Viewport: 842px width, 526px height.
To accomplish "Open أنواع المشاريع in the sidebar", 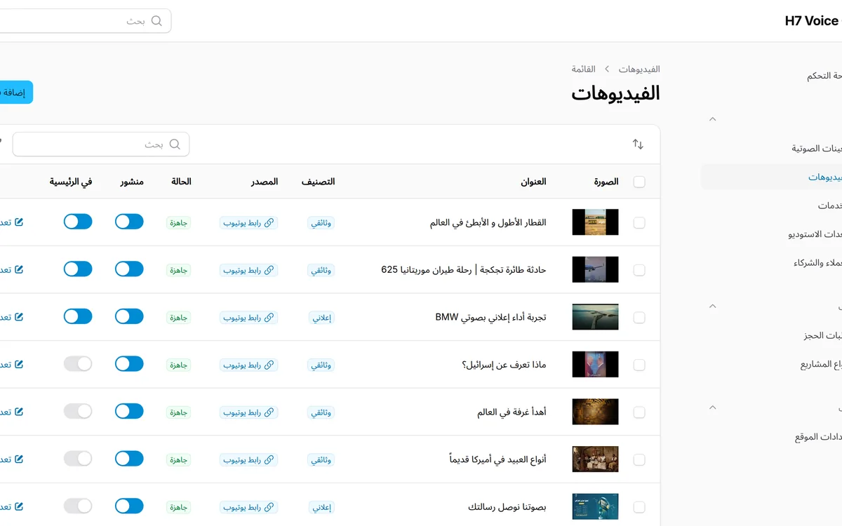I will click(x=821, y=365).
